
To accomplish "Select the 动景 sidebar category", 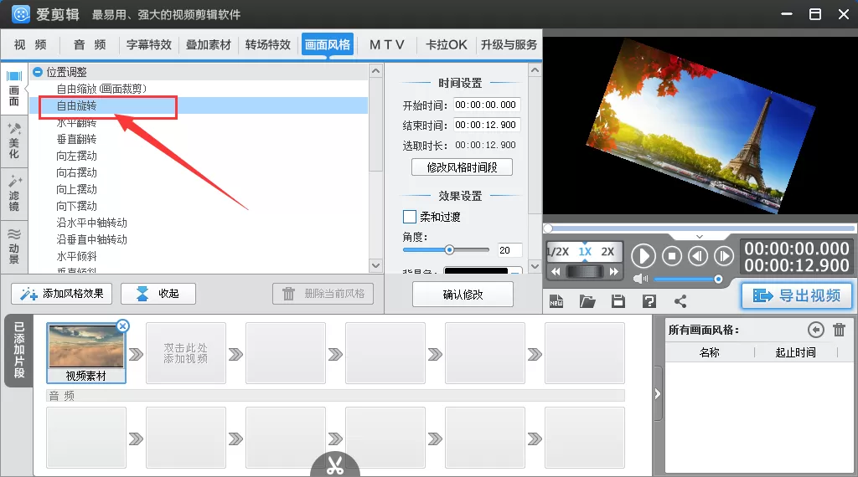I will click(14, 246).
